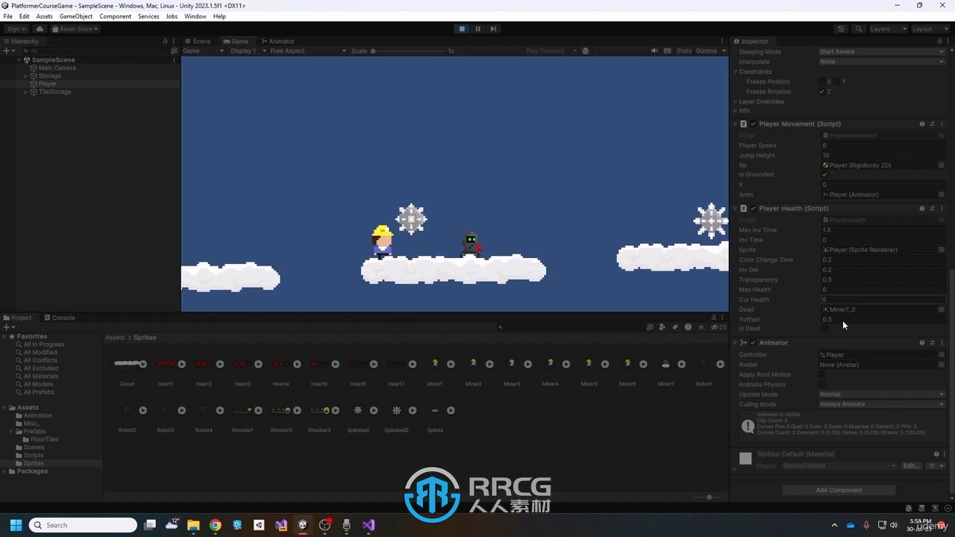Image resolution: width=955 pixels, height=537 pixels.
Task: Lock the Inspector panel
Action: click(939, 41)
